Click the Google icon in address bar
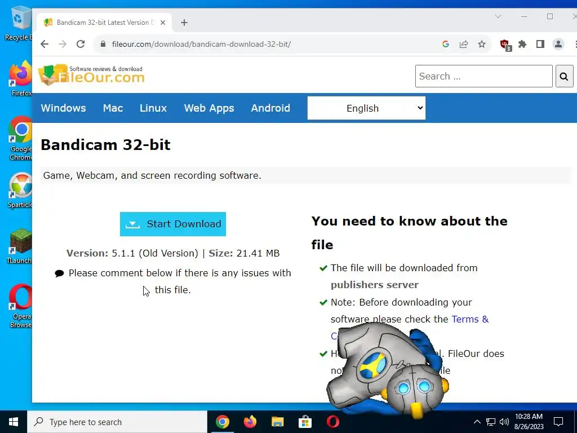This screenshot has height=433, width=577. (446, 44)
